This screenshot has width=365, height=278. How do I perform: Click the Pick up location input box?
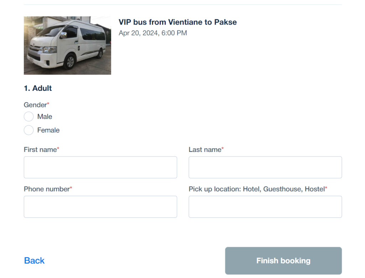265,207
